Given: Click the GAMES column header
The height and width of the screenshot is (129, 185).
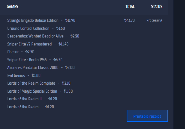Looking at the screenshot, I should point(12,7).
